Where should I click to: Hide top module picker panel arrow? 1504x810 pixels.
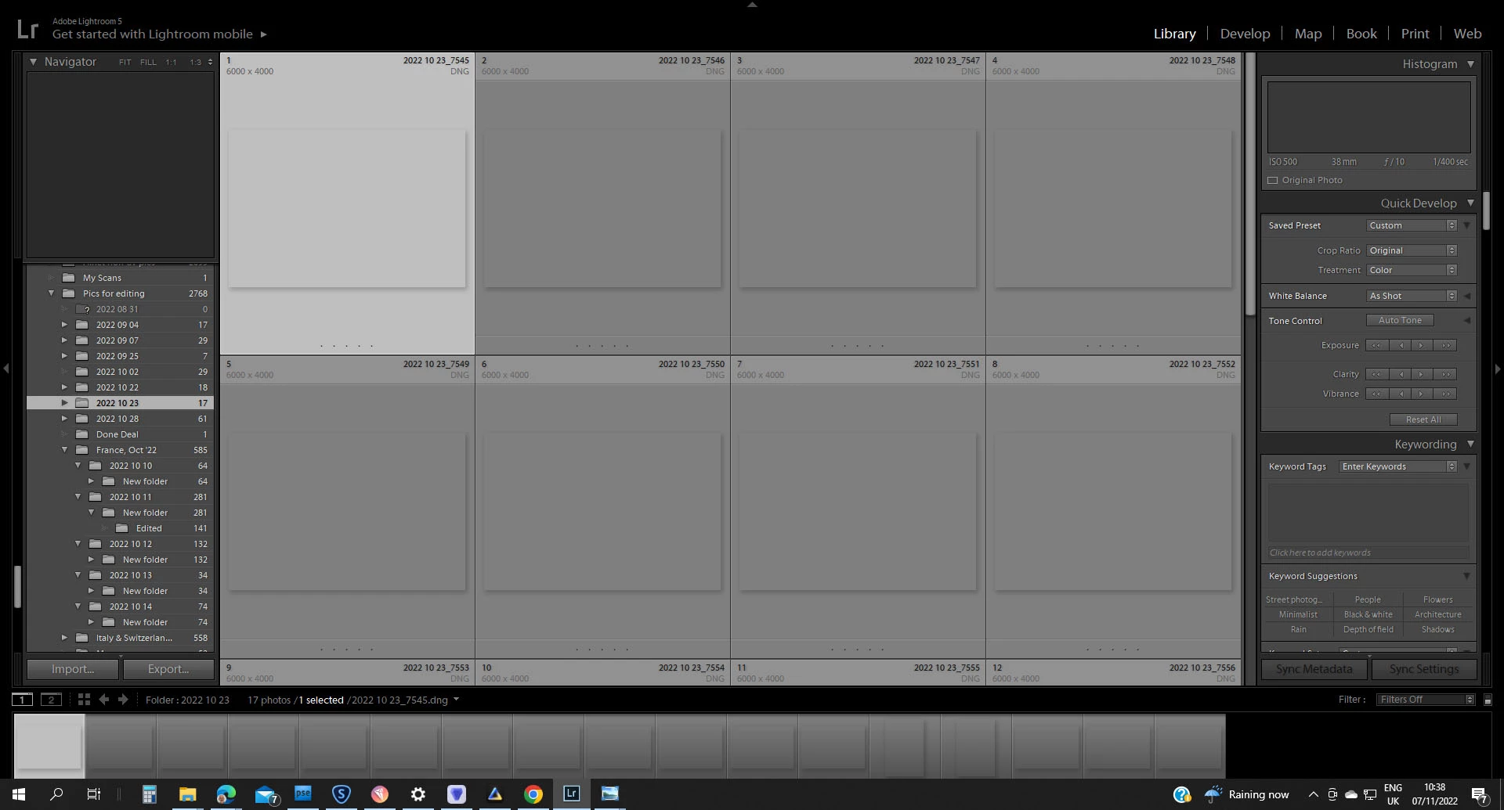[752, 5]
